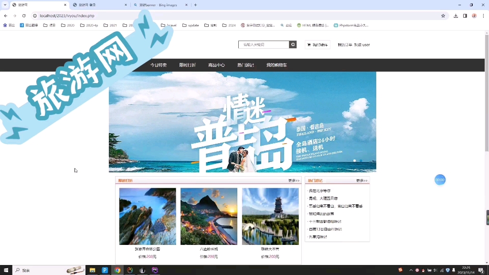
Task: Open the 八达岭长城 photo thumbnail
Action: [x=209, y=216]
